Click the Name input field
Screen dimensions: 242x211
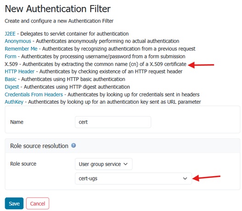pyautogui.click(x=113, y=122)
